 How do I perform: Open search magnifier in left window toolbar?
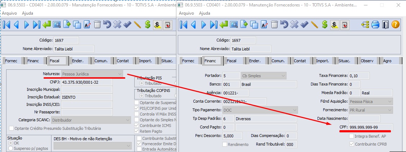click(x=57, y=25)
